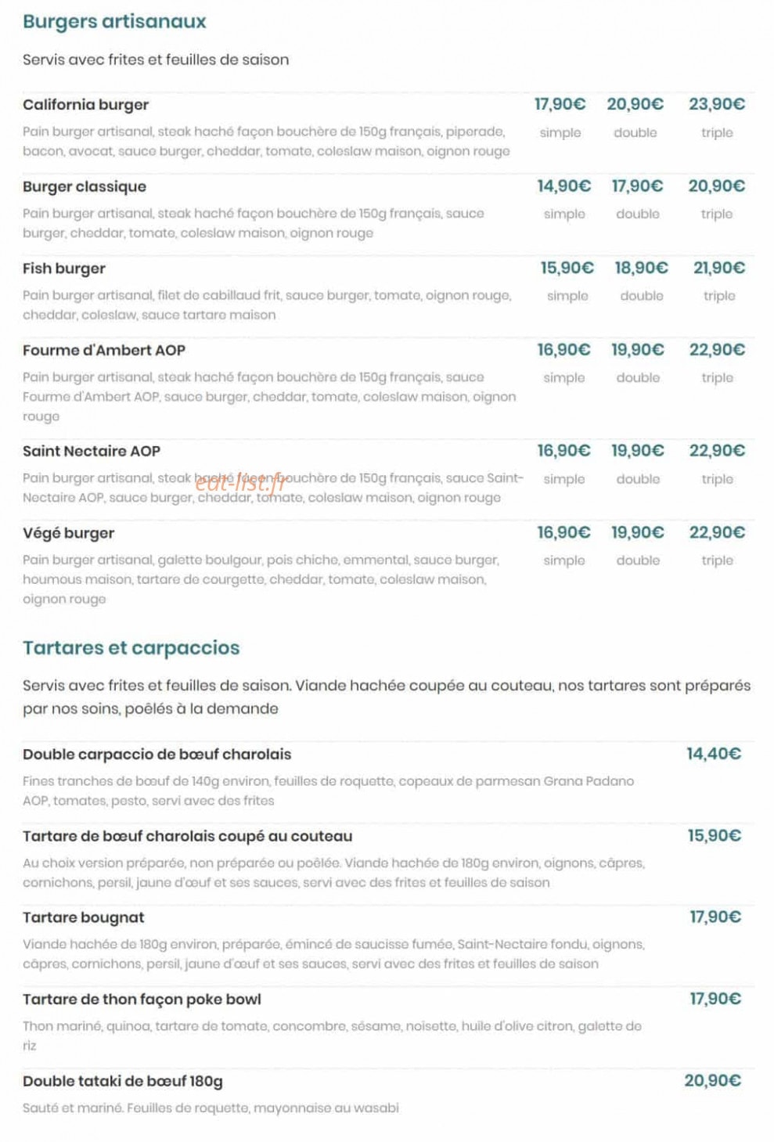The image size is (774, 1142).
Task: Click the eat-list.fr watermark
Action: 241,482
